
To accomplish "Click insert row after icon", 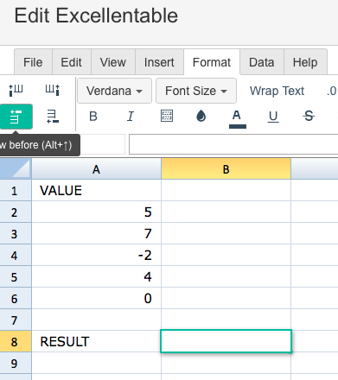I will click(x=53, y=117).
